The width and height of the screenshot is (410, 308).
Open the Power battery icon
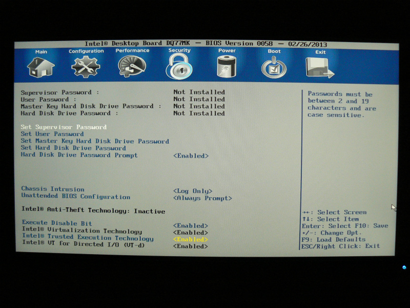[x=227, y=67]
